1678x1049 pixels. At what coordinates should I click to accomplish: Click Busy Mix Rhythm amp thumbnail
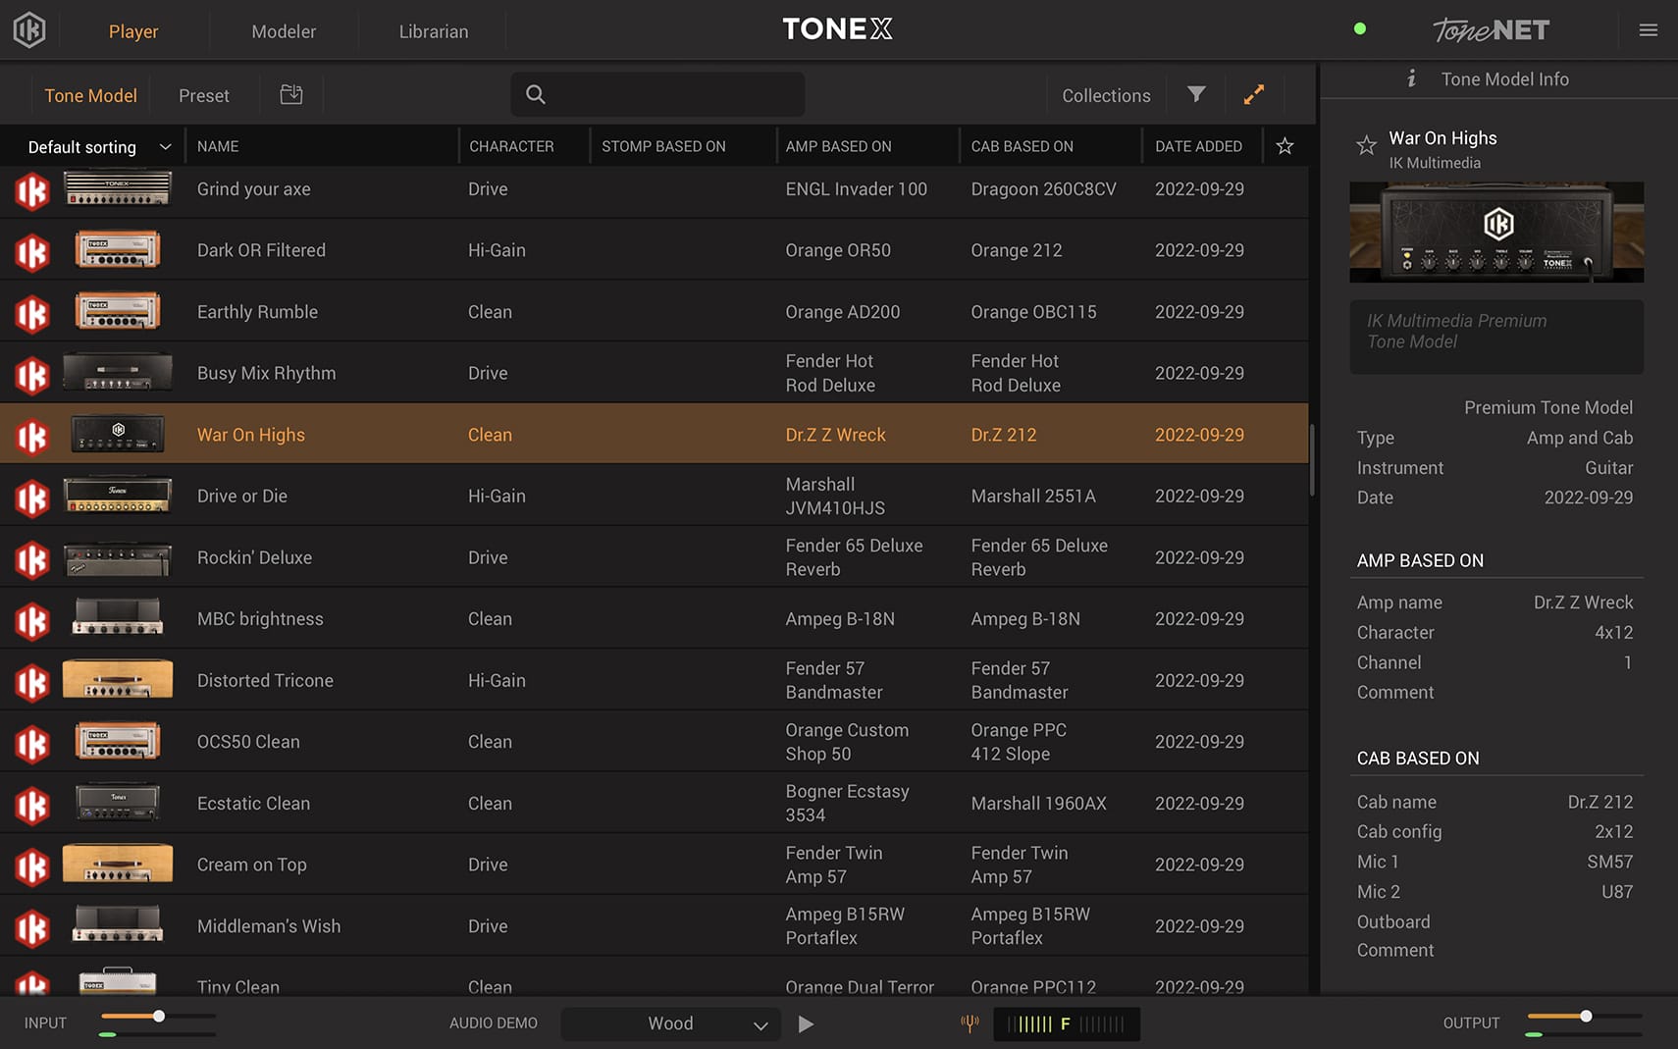click(118, 373)
